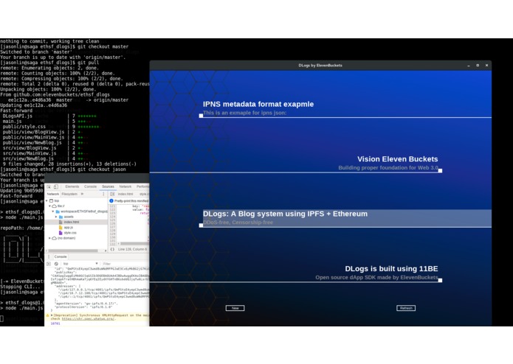Open the Console tab in DevTools top bar
Image resolution: width=513 pixels, height=364 pixels.
point(90,186)
